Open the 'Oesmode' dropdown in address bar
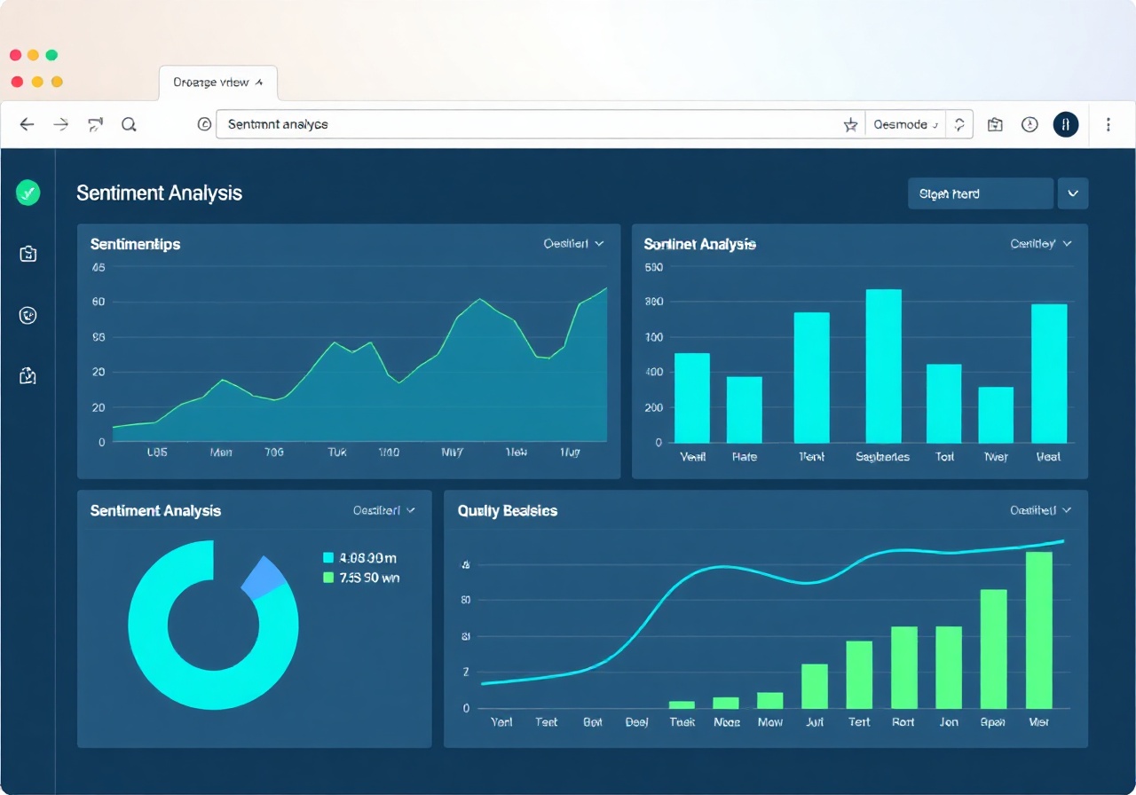The height and width of the screenshot is (795, 1136). point(906,125)
